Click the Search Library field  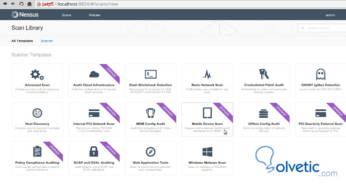(x=322, y=28)
